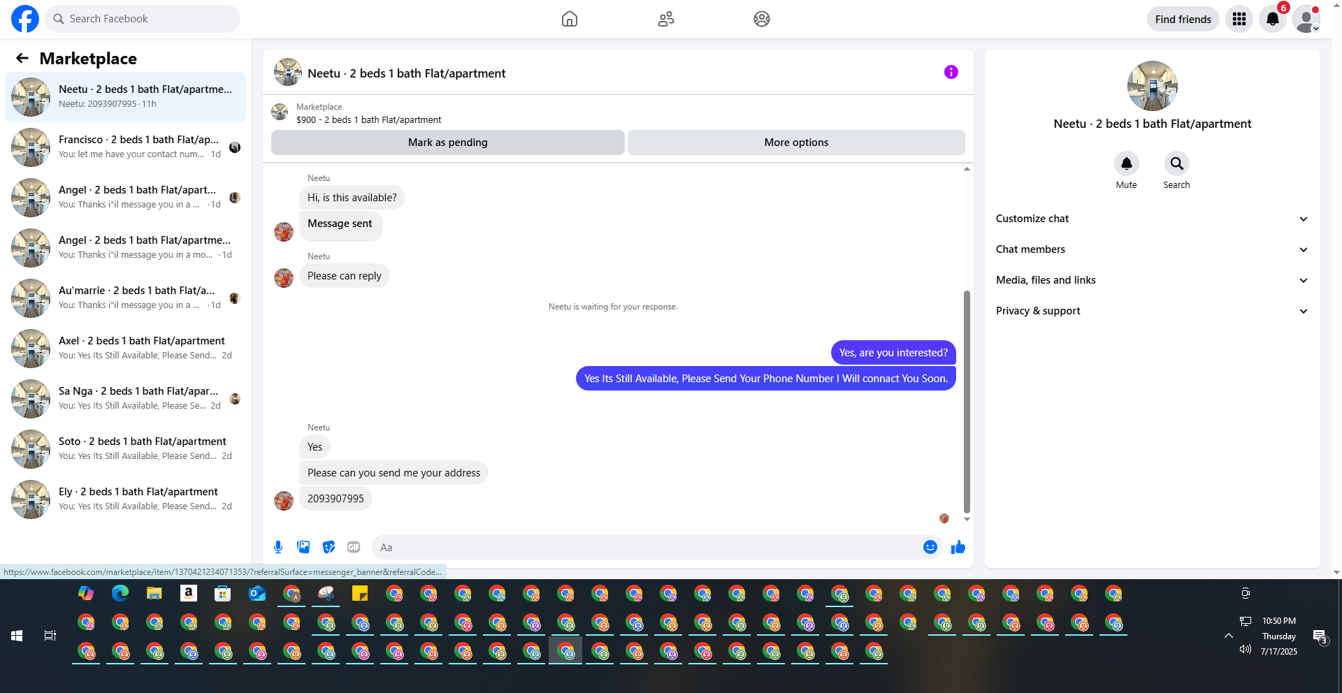The height and width of the screenshot is (693, 1342).
Task: Show hidden system tray icons
Action: (1228, 636)
